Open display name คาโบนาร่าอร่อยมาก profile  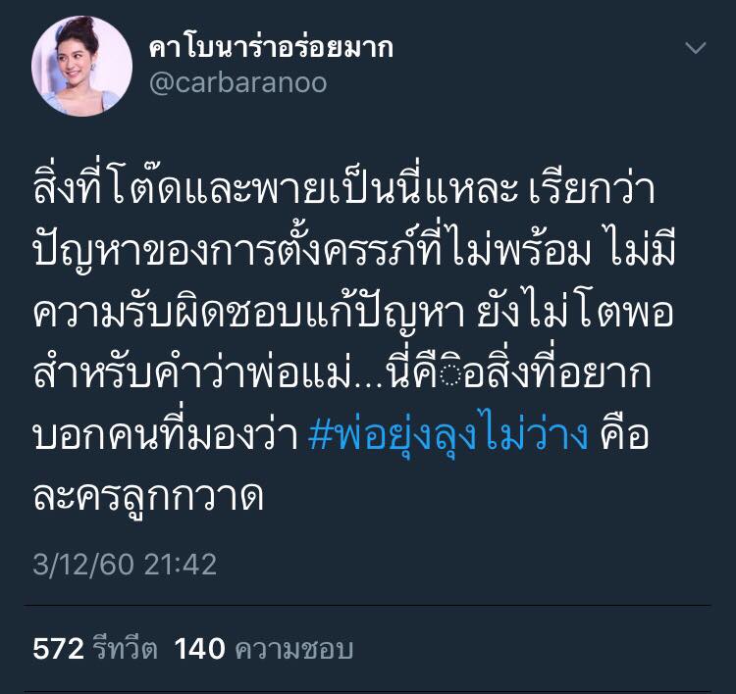(271, 48)
